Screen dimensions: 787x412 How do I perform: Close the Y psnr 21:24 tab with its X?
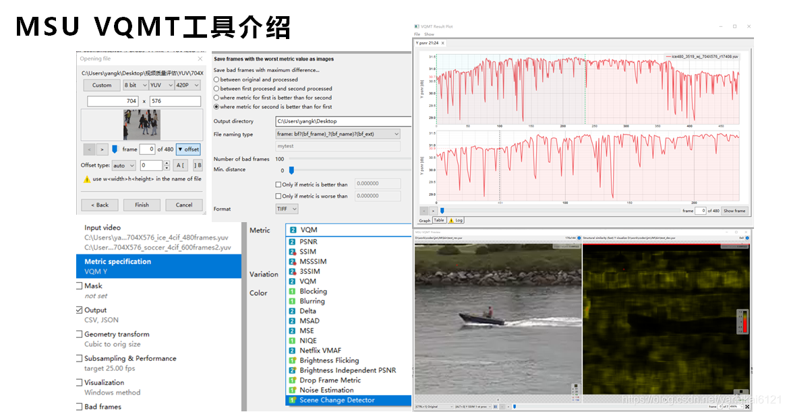442,43
